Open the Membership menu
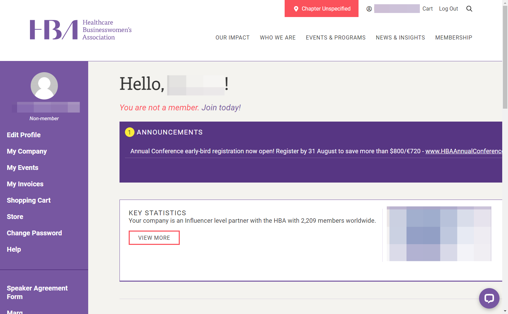 [454, 37]
